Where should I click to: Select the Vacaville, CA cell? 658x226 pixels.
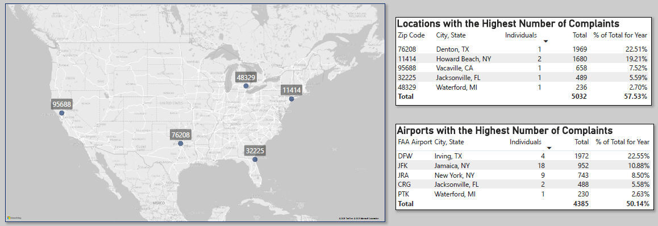coord(455,68)
